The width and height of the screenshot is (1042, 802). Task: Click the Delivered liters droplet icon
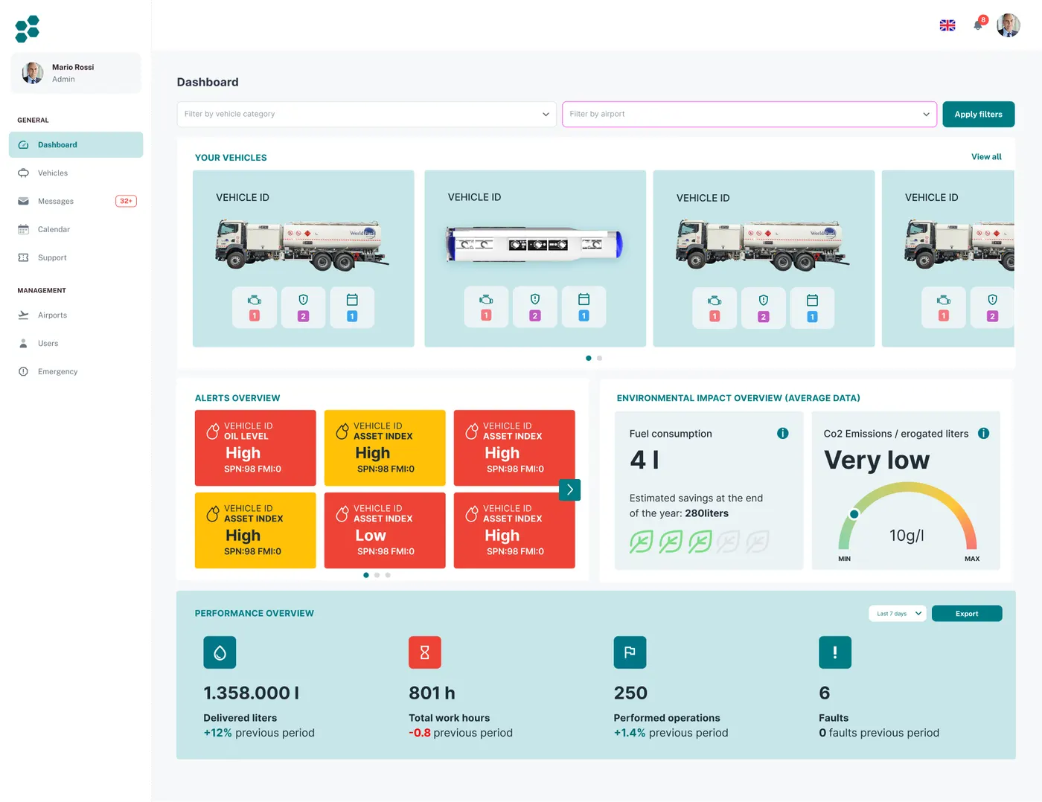pos(220,652)
